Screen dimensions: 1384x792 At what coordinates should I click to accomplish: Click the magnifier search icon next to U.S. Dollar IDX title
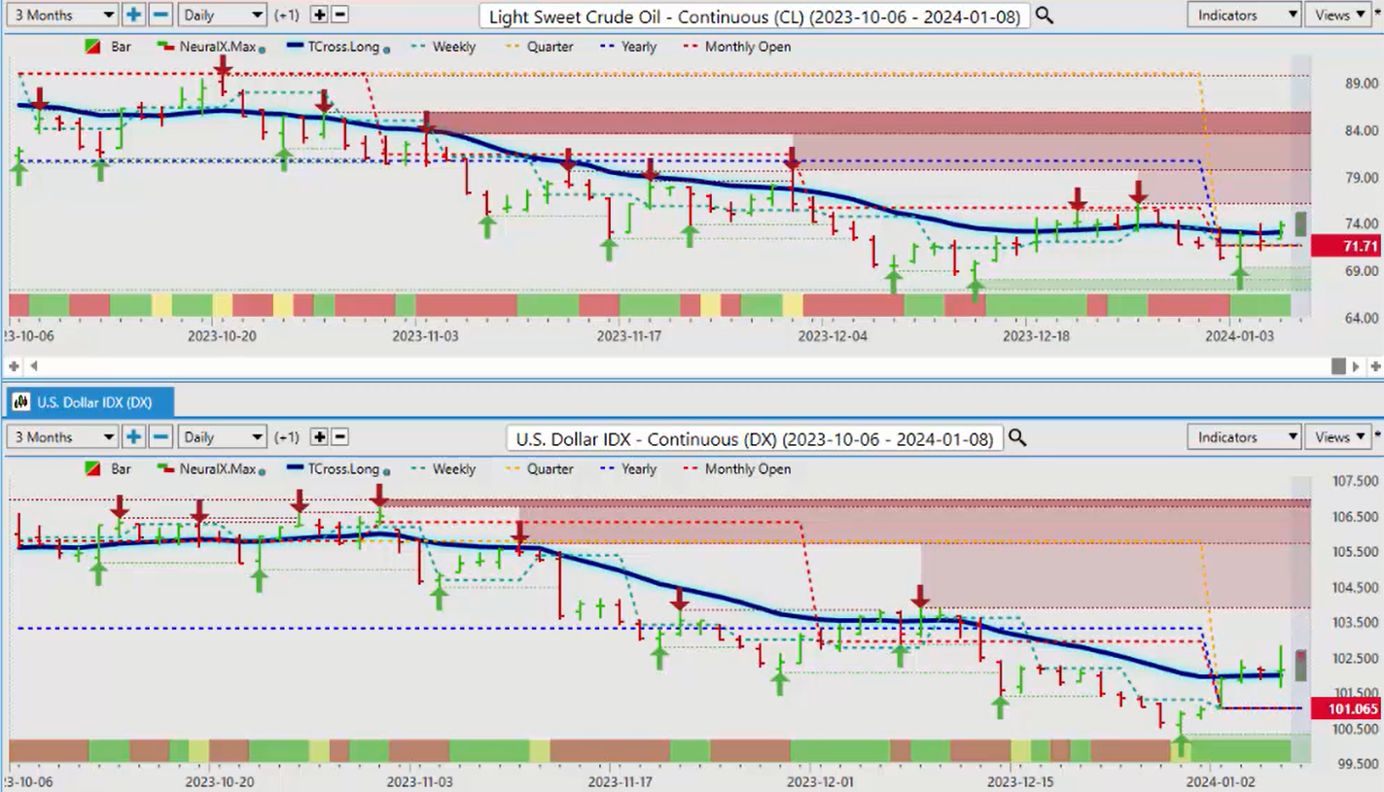click(x=1017, y=438)
